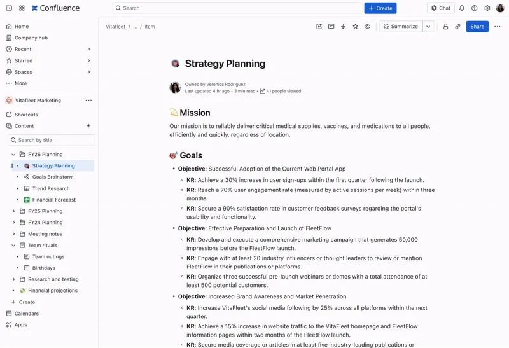This screenshot has height=348, width=509.
Task: Focus the Search by title field
Action: (x=51, y=140)
